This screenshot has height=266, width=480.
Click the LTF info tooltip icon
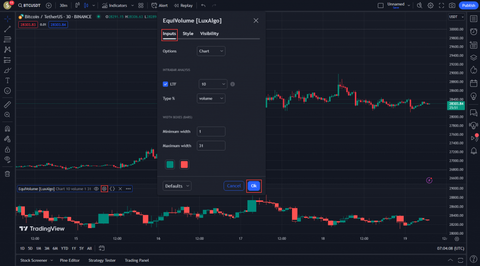coord(232,84)
